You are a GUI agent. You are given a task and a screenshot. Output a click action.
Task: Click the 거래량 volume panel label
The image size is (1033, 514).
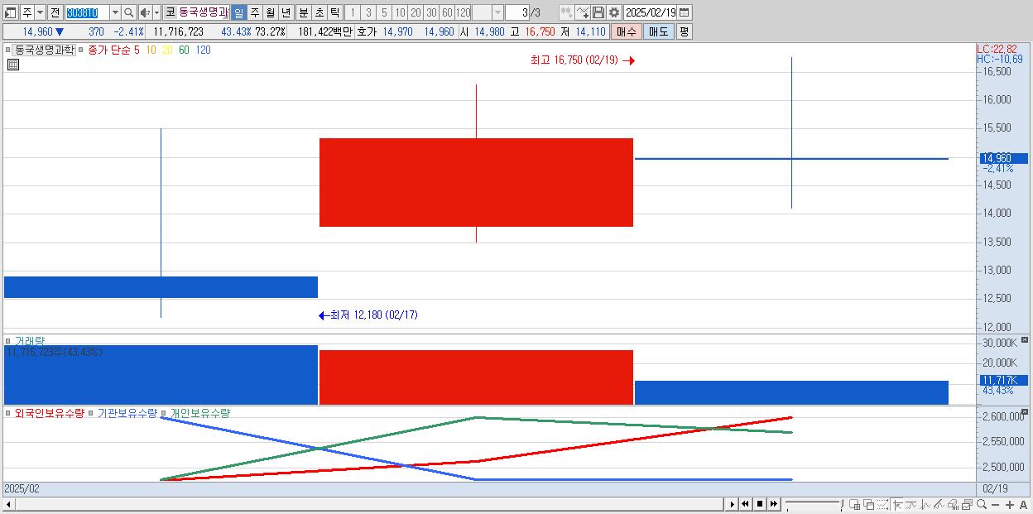(x=30, y=340)
